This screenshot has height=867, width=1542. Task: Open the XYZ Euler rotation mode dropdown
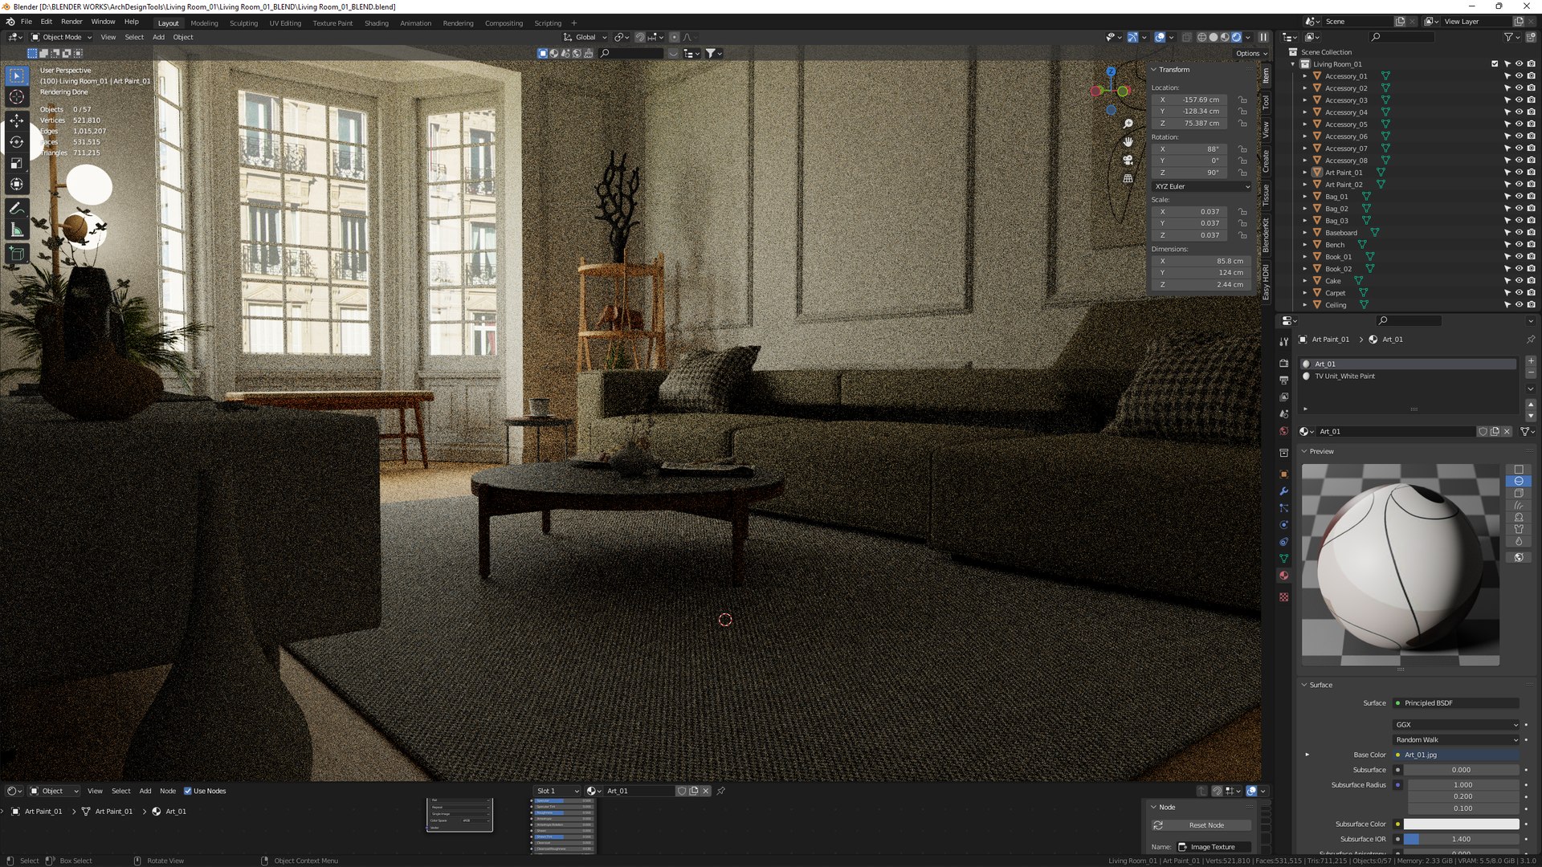point(1201,186)
